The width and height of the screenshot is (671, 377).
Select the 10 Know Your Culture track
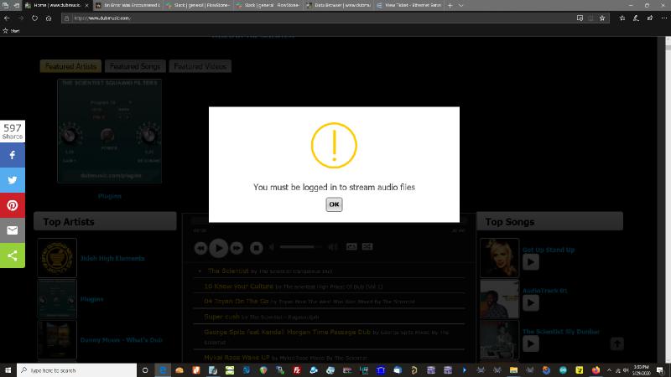pos(239,287)
